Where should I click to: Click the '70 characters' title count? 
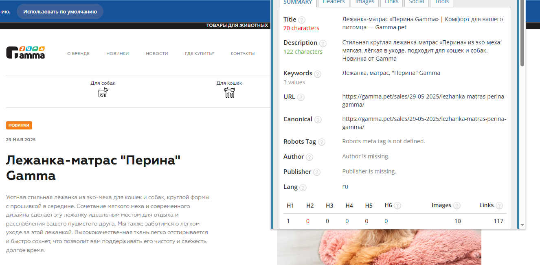coord(301,28)
